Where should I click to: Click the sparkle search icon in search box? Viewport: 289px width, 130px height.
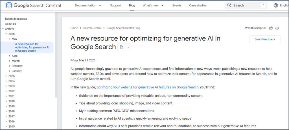[229, 5]
